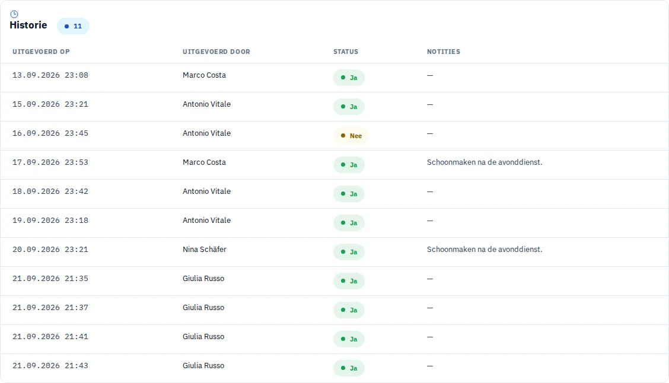Select the date 18.09.2026 23:42
Screen dimensions: 669x383
50,191
